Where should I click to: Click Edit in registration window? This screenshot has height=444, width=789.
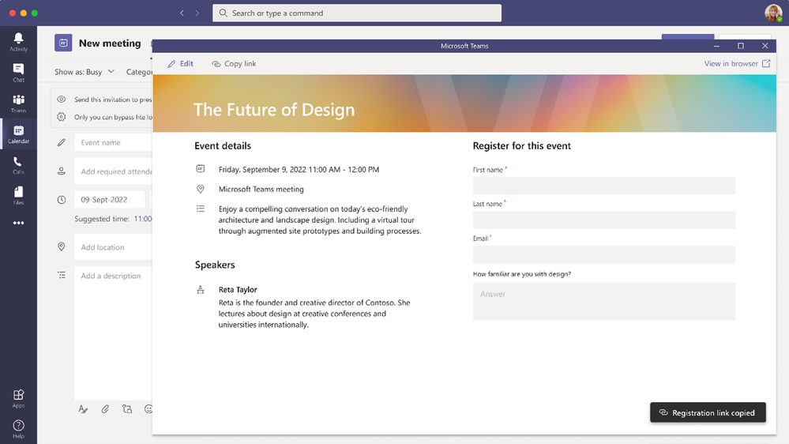coord(180,63)
